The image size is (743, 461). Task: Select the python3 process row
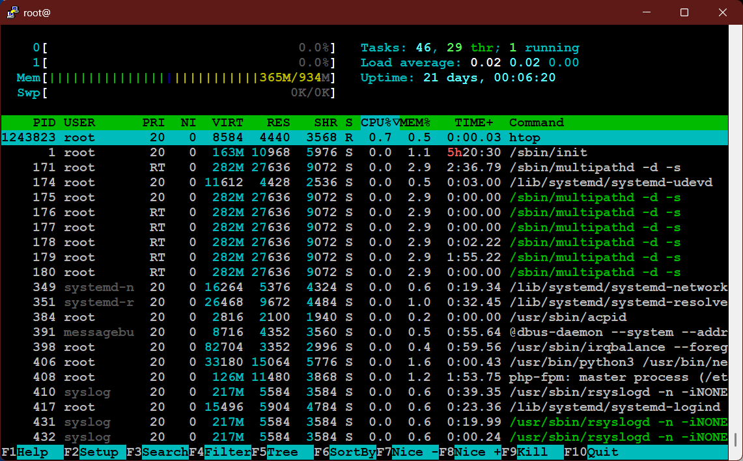(365, 362)
